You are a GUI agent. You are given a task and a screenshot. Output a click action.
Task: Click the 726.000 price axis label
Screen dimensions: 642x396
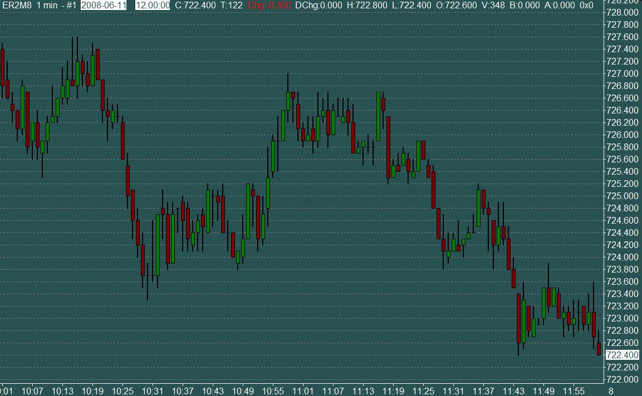623,135
